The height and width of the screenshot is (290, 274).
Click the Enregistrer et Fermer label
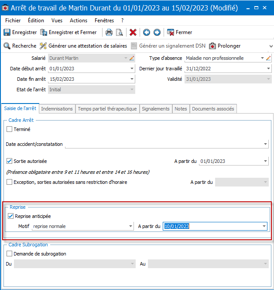72,32
